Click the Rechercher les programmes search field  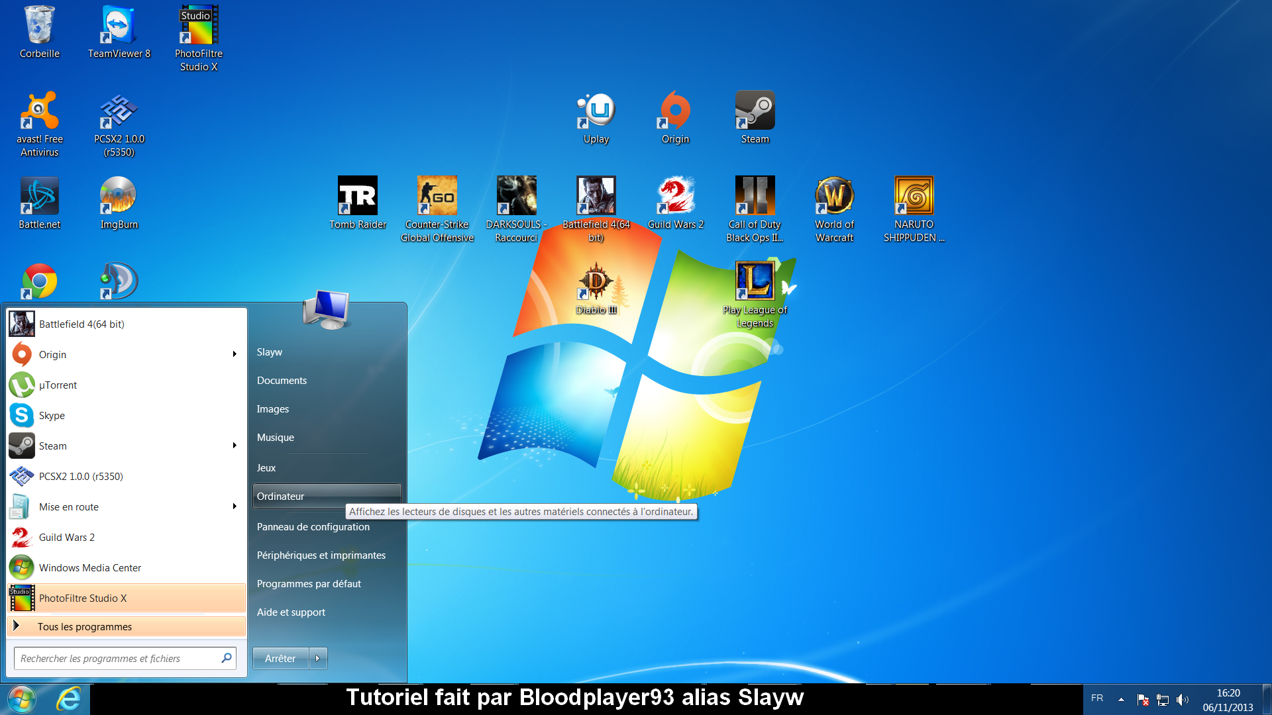[x=116, y=658]
